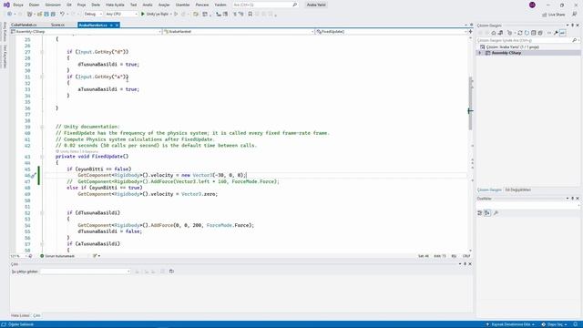Open the editor zoom percentage dropdown

tap(18, 256)
